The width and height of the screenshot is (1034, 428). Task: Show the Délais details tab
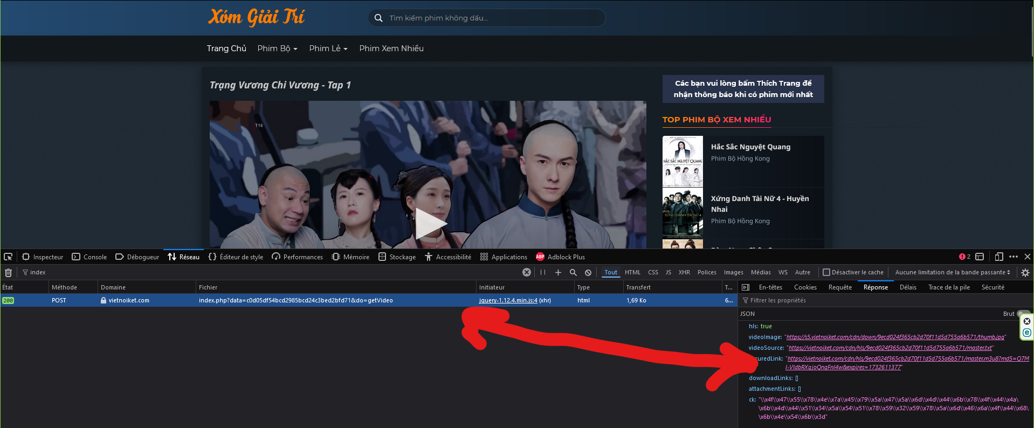coord(908,288)
